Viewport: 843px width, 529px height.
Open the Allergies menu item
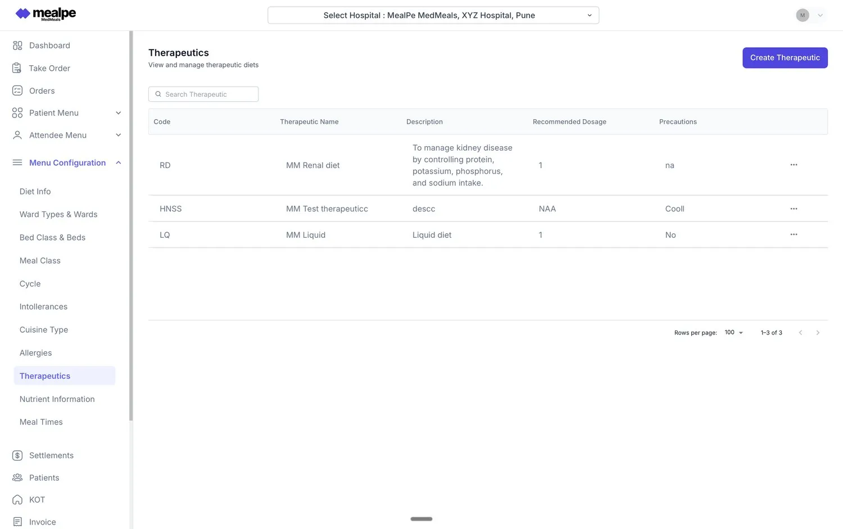coord(36,353)
